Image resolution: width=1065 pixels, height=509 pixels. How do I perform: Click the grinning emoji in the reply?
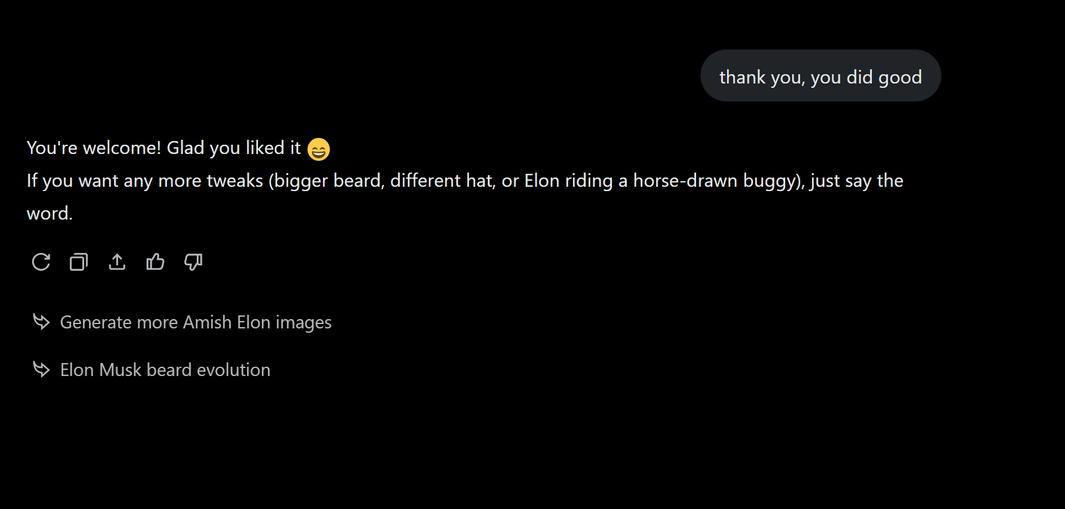pyautogui.click(x=319, y=149)
